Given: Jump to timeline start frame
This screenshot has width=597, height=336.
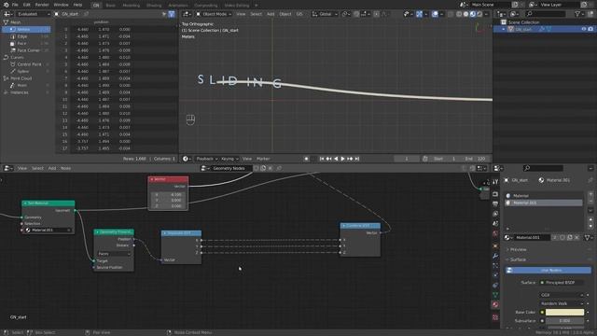Looking at the screenshot, I should pos(322,159).
